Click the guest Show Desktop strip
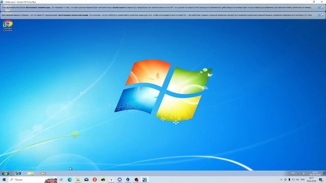This screenshot has width=326, height=183. 324,173
